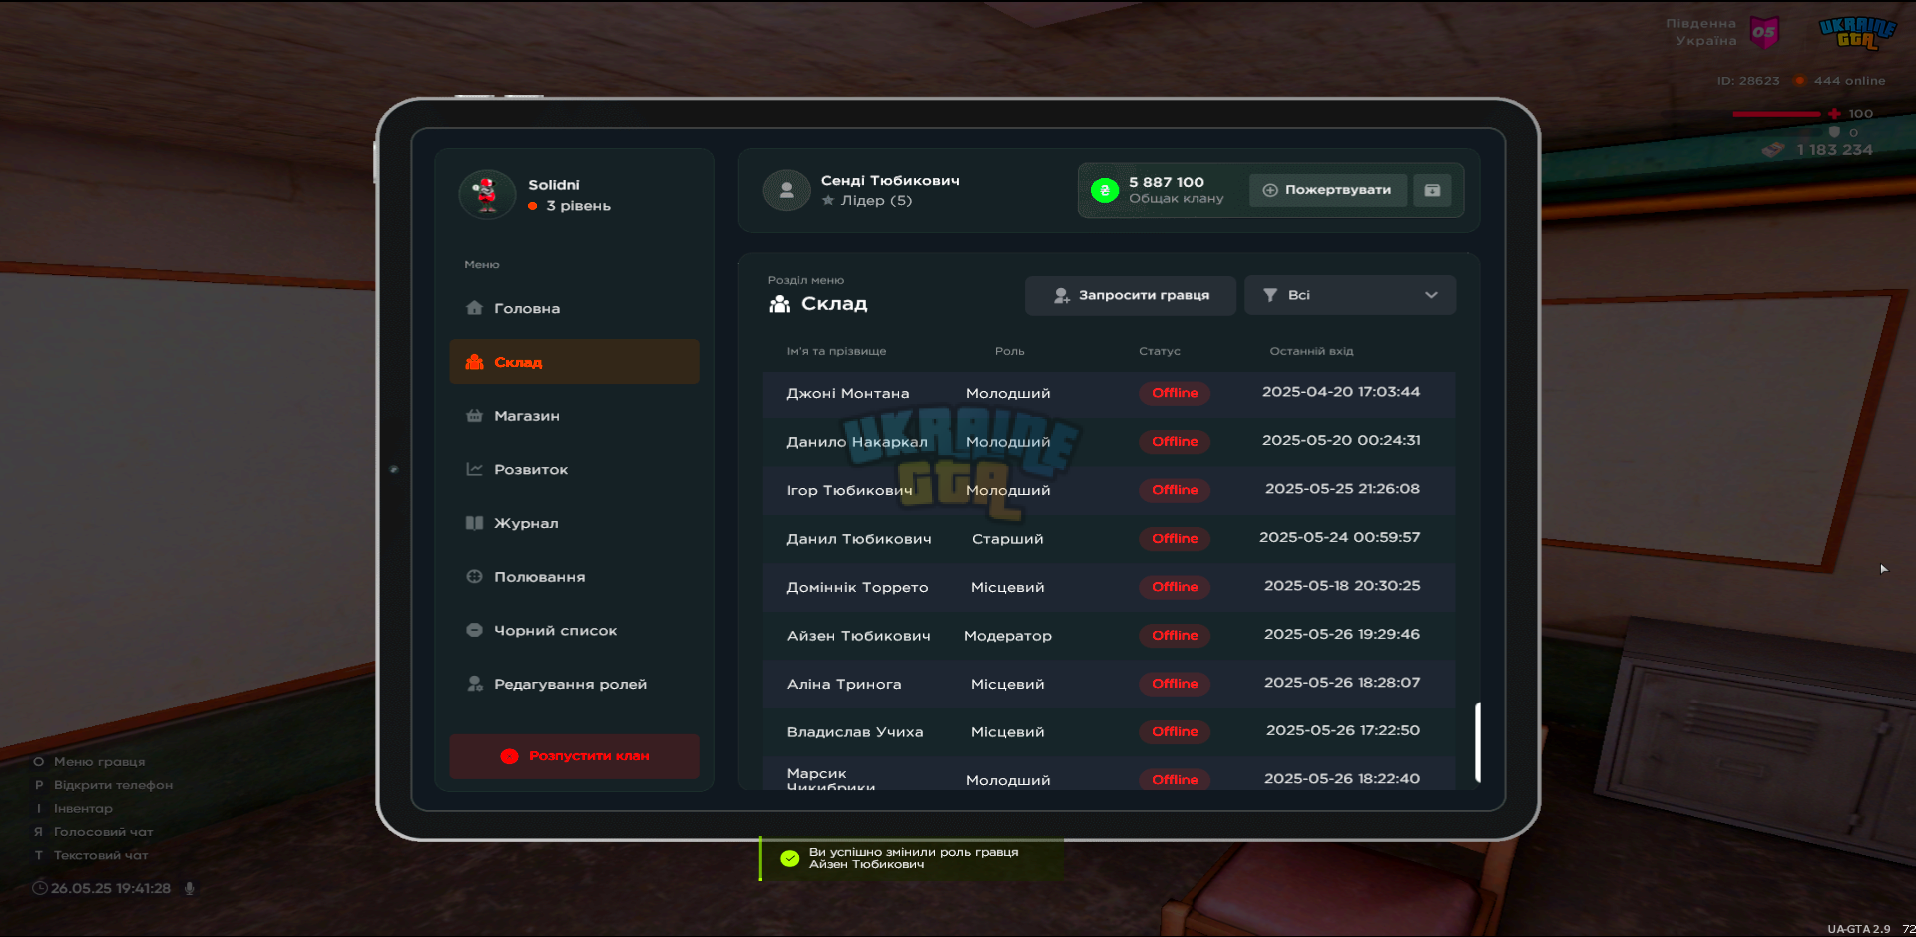Click the Статус column header
The width and height of the screenshot is (1916, 937).
tap(1160, 351)
